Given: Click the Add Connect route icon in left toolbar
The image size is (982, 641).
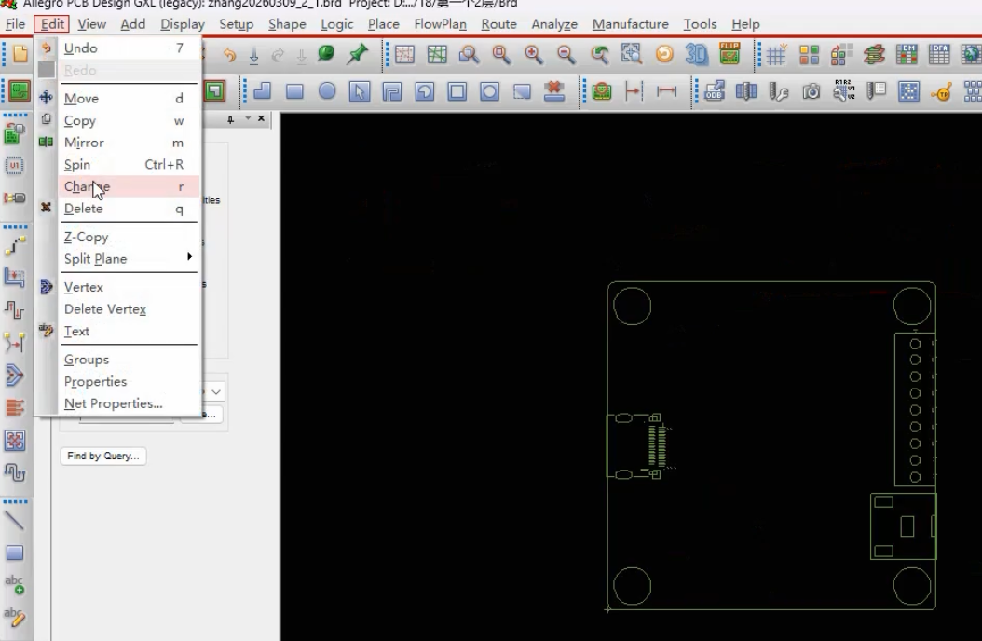Looking at the screenshot, I should pyautogui.click(x=15, y=245).
